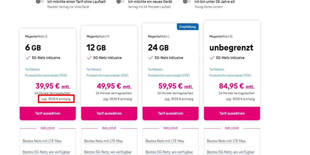
Task: Click the 5G checkmark icon in MagentaMobil M
Action: click(x=89, y=58)
